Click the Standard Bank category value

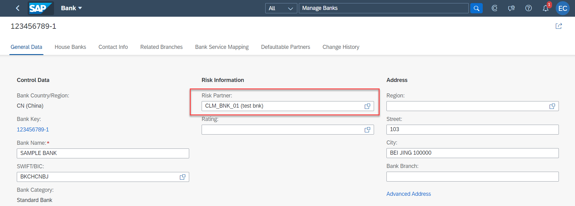tap(34, 200)
